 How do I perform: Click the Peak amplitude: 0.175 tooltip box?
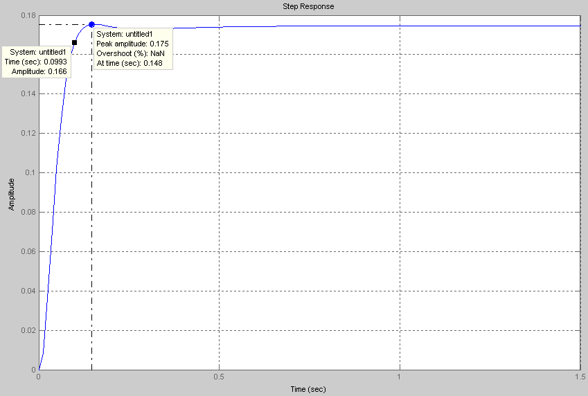133,48
